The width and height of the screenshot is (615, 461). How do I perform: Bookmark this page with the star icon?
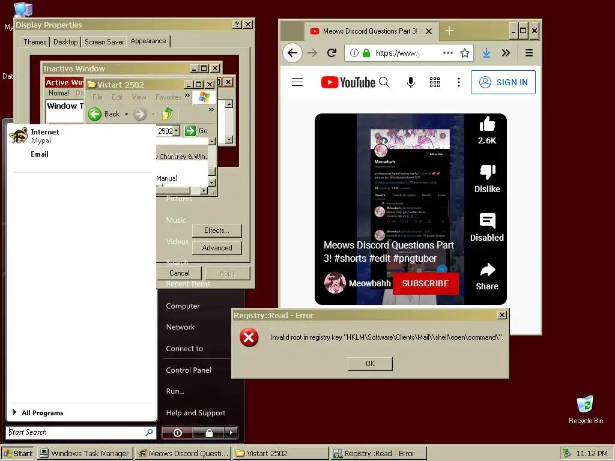tap(465, 53)
